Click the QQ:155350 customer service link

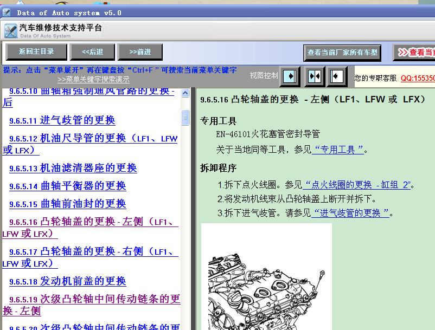(418, 78)
